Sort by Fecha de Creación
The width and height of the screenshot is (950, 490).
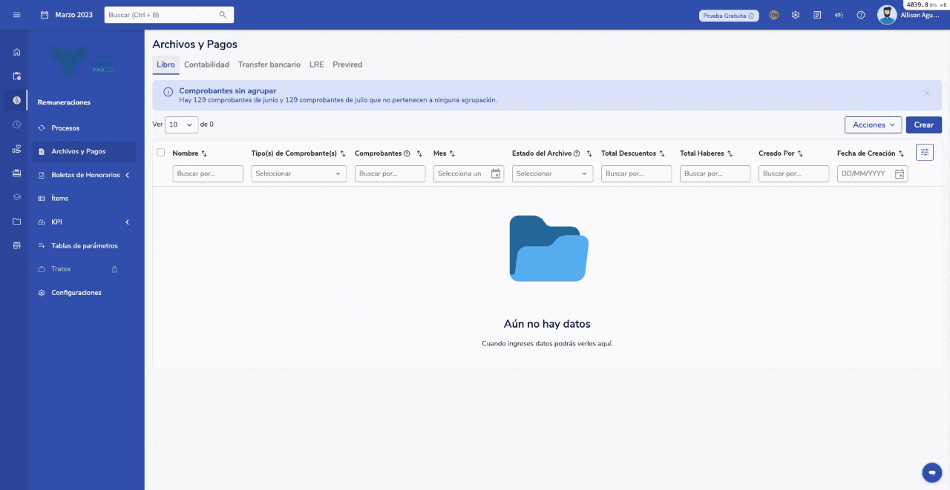tap(901, 153)
